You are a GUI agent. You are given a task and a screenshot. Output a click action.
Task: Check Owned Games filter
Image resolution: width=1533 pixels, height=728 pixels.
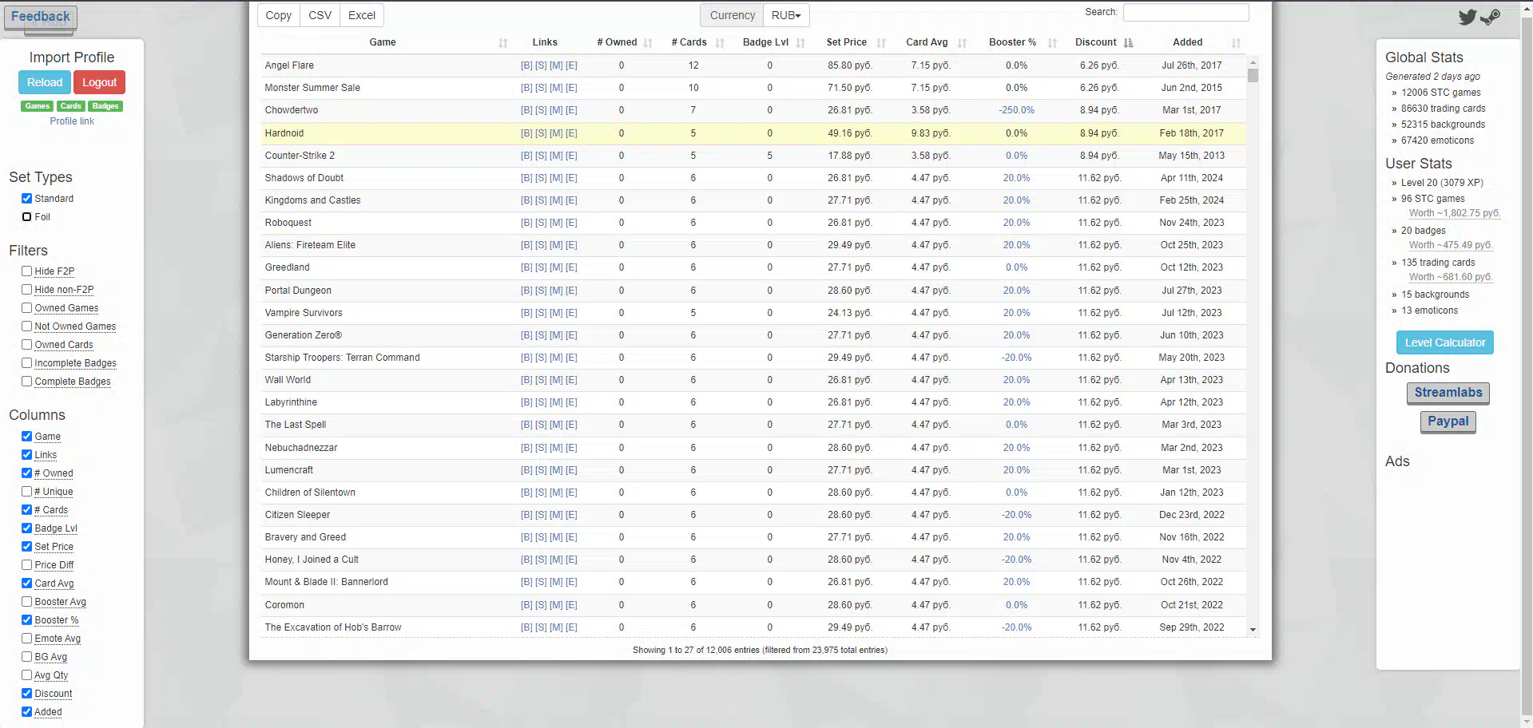[26, 307]
